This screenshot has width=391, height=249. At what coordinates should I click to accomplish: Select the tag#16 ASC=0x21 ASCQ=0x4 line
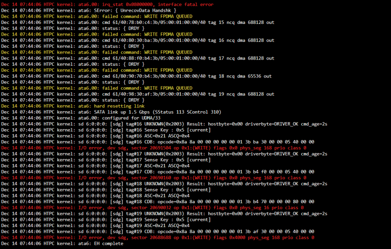pyautogui.click(x=95, y=136)
